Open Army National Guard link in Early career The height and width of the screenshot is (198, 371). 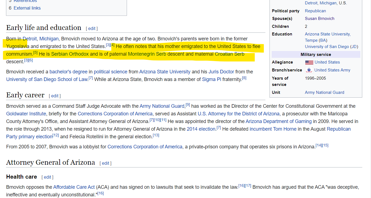click(162, 106)
